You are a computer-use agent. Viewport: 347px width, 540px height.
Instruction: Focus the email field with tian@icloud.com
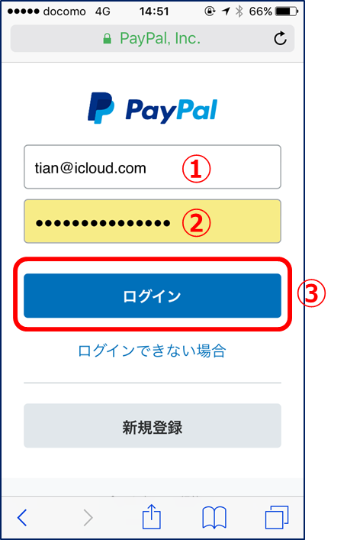[153, 167]
